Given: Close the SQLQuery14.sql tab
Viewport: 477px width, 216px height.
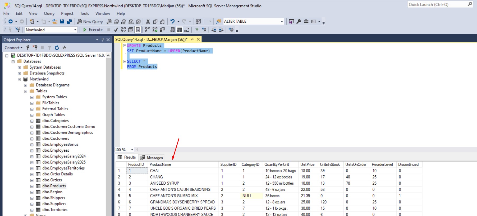Looking at the screenshot, I should tap(198, 39).
